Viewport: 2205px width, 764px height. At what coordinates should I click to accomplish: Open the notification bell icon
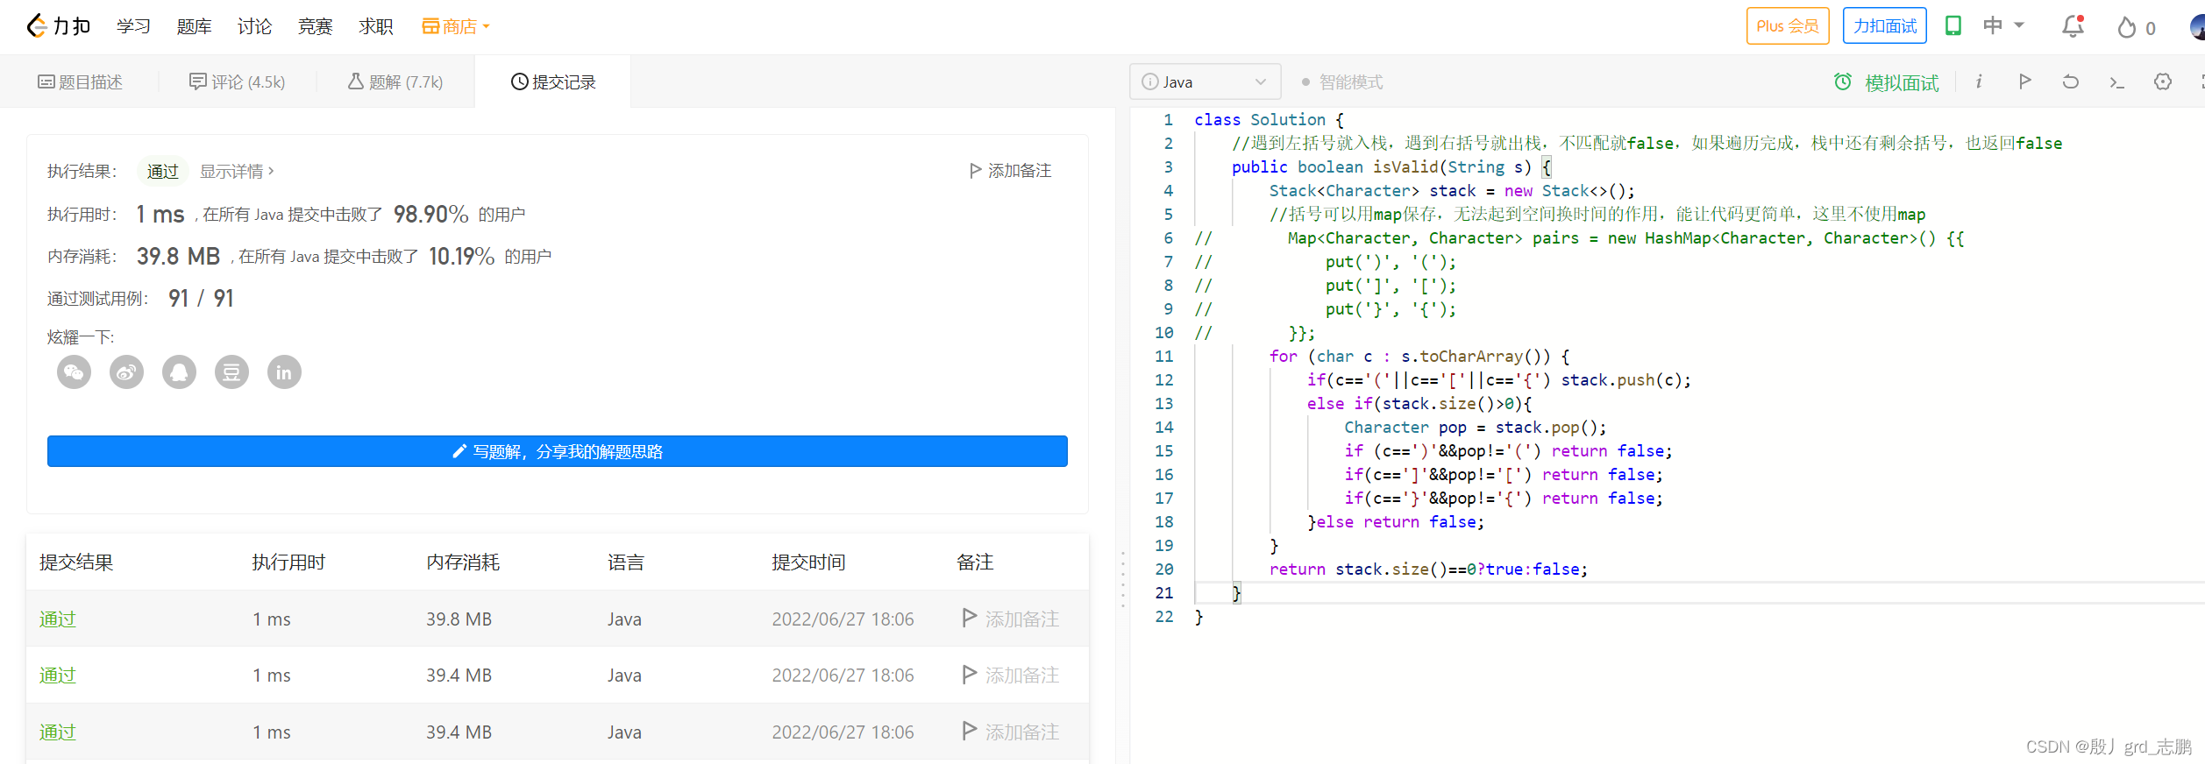(2073, 26)
